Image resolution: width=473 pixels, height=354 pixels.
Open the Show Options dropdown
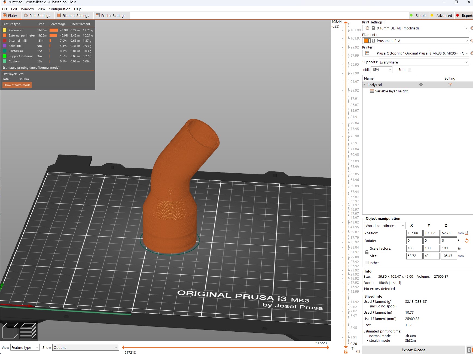pyautogui.click(x=86, y=347)
